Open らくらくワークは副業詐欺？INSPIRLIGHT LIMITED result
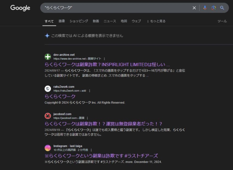The image size is (233, 170). (x=107, y=65)
